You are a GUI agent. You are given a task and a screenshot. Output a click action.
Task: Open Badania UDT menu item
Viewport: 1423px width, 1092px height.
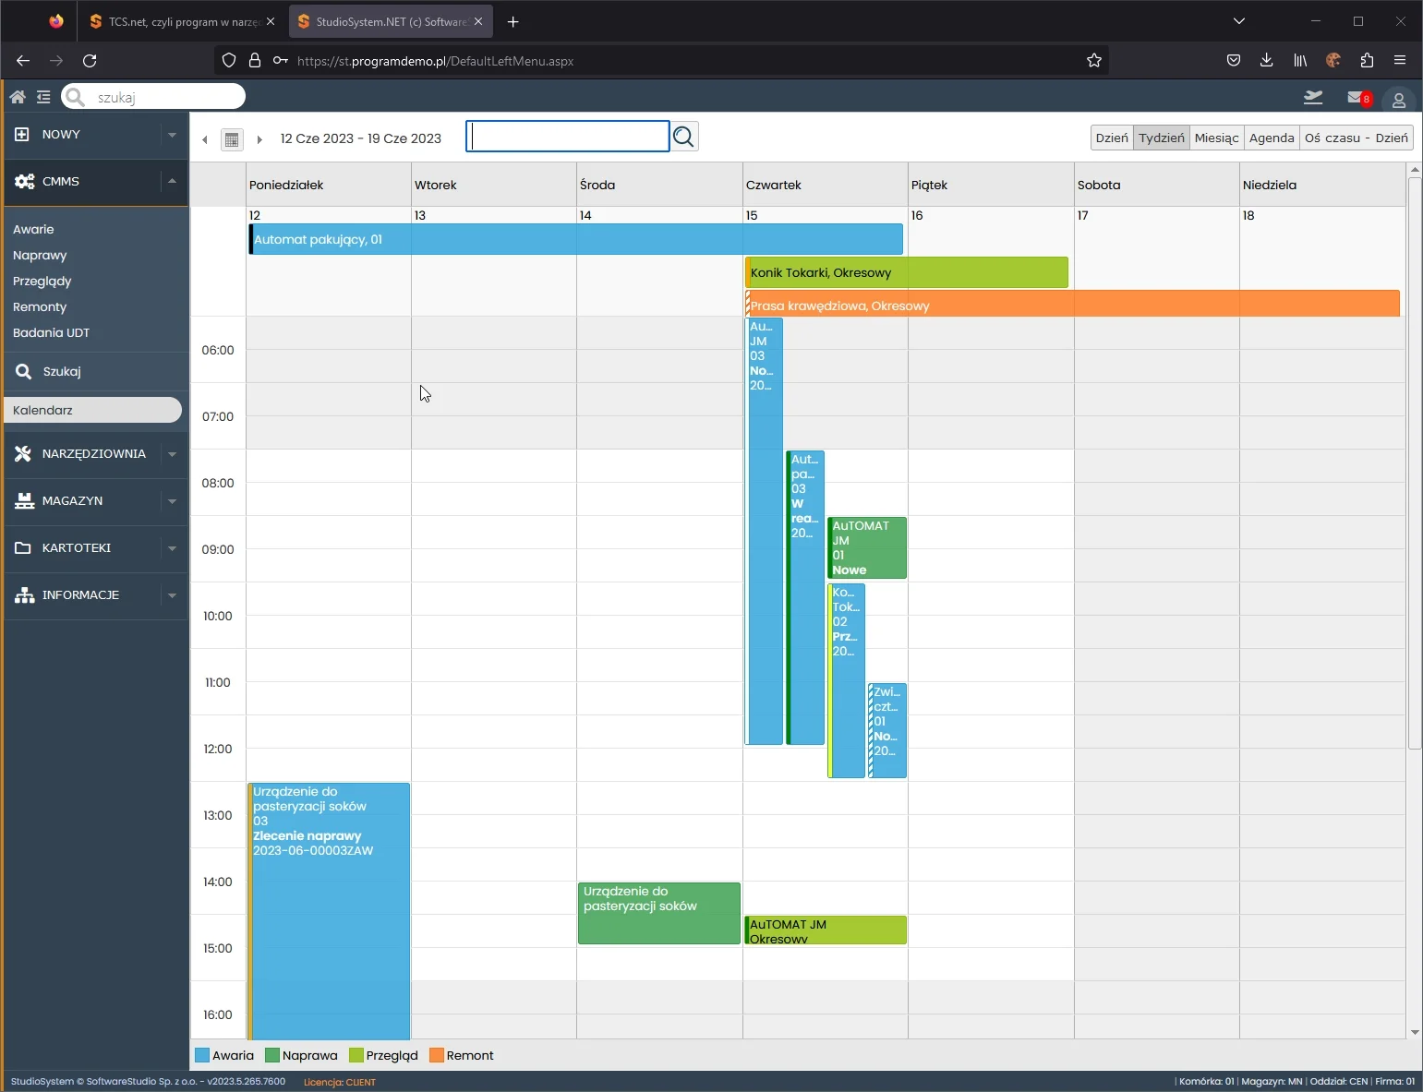(52, 332)
